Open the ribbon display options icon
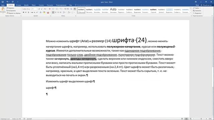Image resolution: width=214 pixels, height=120 pixels. pyautogui.click(x=196, y=2)
